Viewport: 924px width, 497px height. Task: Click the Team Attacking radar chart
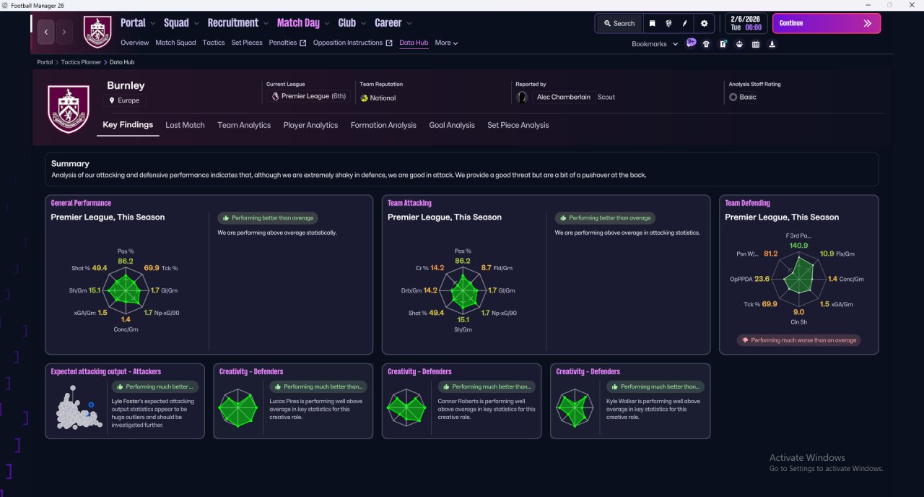[x=463, y=291]
